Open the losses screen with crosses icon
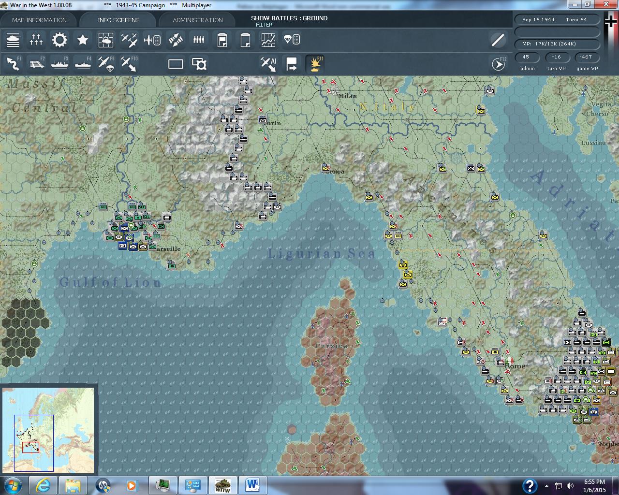This screenshot has width=619, height=495. click(36, 40)
